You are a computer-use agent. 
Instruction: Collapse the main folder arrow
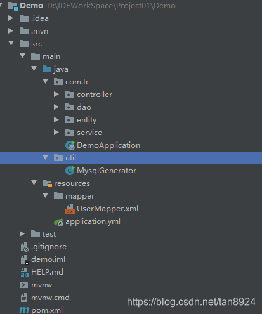pyautogui.click(x=23, y=56)
